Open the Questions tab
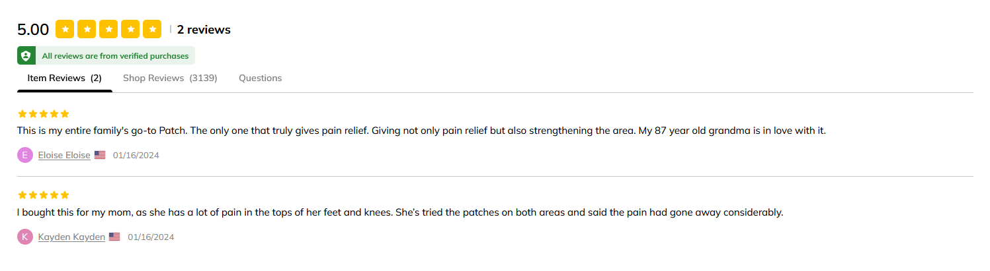990x271 pixels. click(x=260, y=78)
